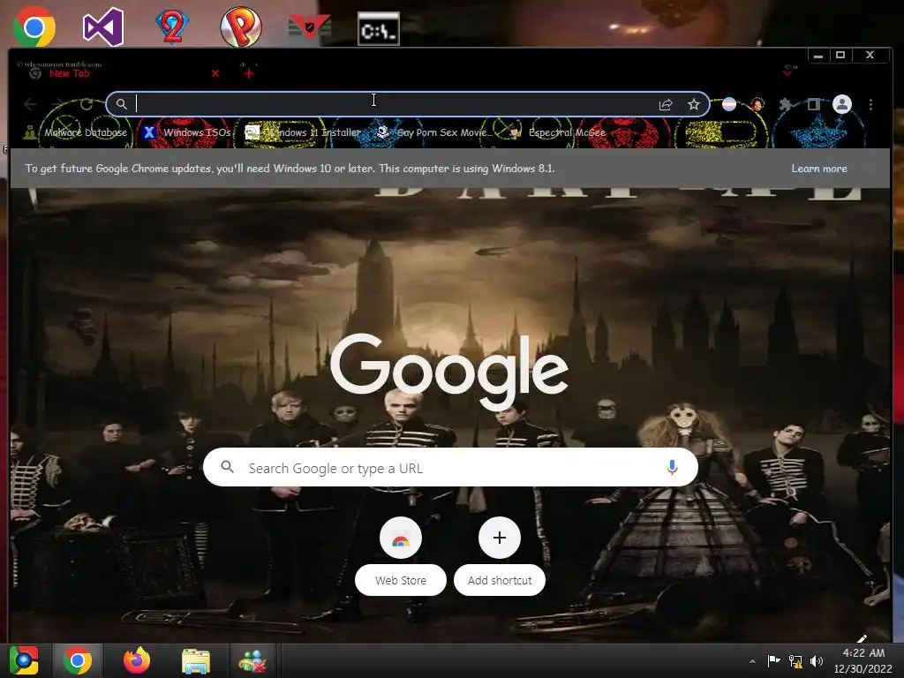Launch the Peggle P ball desktop icon
The height and width of the screenshot is (678, 904).
241,26
